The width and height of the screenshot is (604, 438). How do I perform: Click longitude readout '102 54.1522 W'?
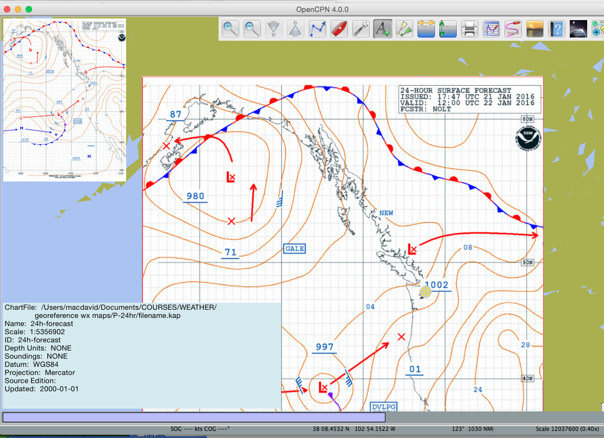point(375,429)
